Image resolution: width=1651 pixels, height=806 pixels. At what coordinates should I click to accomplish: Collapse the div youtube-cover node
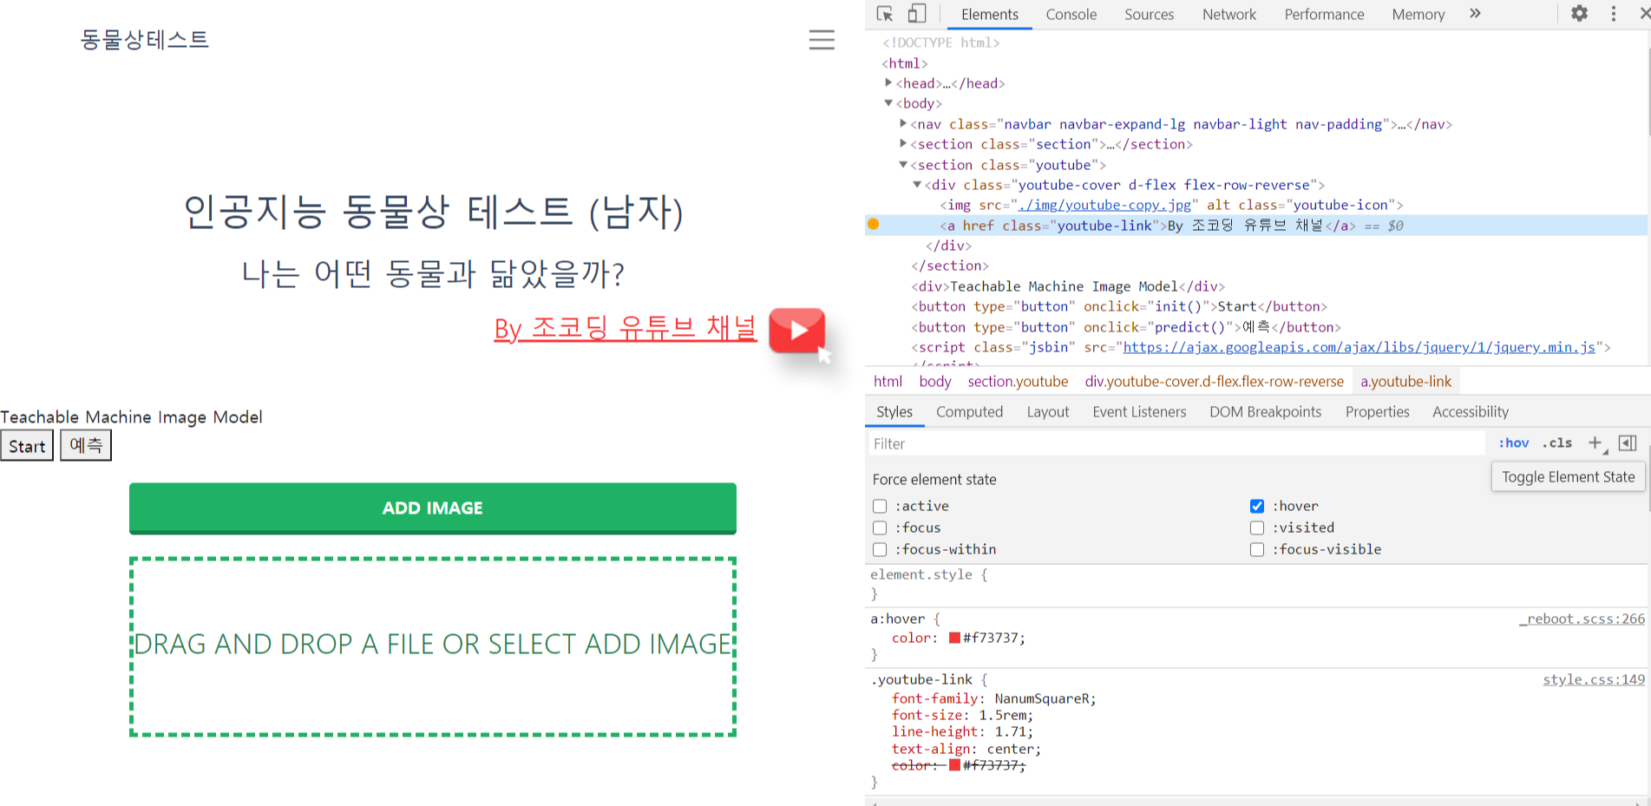[x=917, y=184]
